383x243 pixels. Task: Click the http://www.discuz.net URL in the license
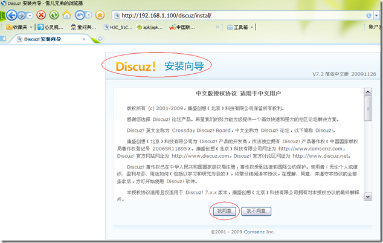point(321,156)
